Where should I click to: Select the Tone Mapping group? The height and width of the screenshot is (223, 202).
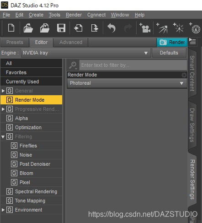click(x=32, y=201)
